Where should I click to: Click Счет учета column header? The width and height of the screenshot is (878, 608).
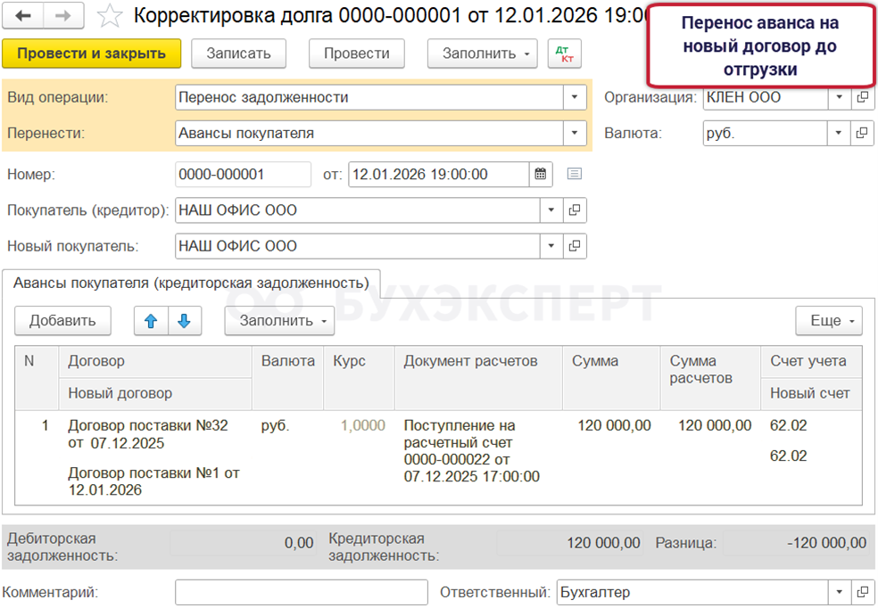tap(811, 361)
